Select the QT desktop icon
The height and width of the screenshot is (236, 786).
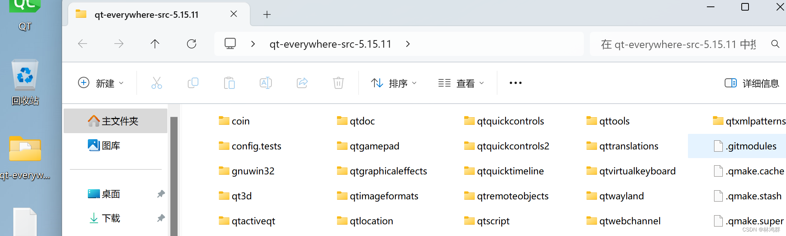click(25, 16)
